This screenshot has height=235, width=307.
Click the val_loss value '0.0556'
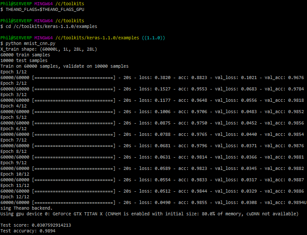point(249,100)
